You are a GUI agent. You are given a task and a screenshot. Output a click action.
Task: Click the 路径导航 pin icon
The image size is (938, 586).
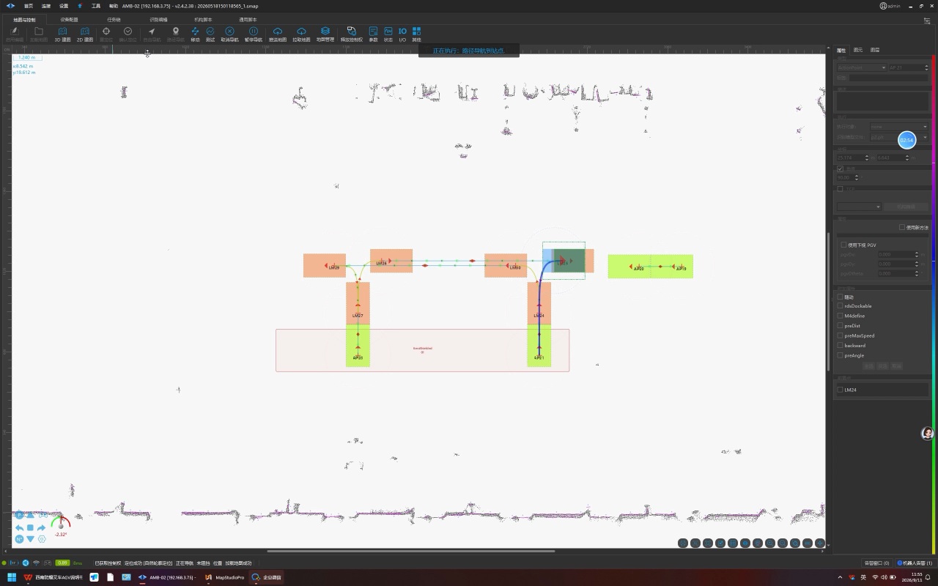176,34
